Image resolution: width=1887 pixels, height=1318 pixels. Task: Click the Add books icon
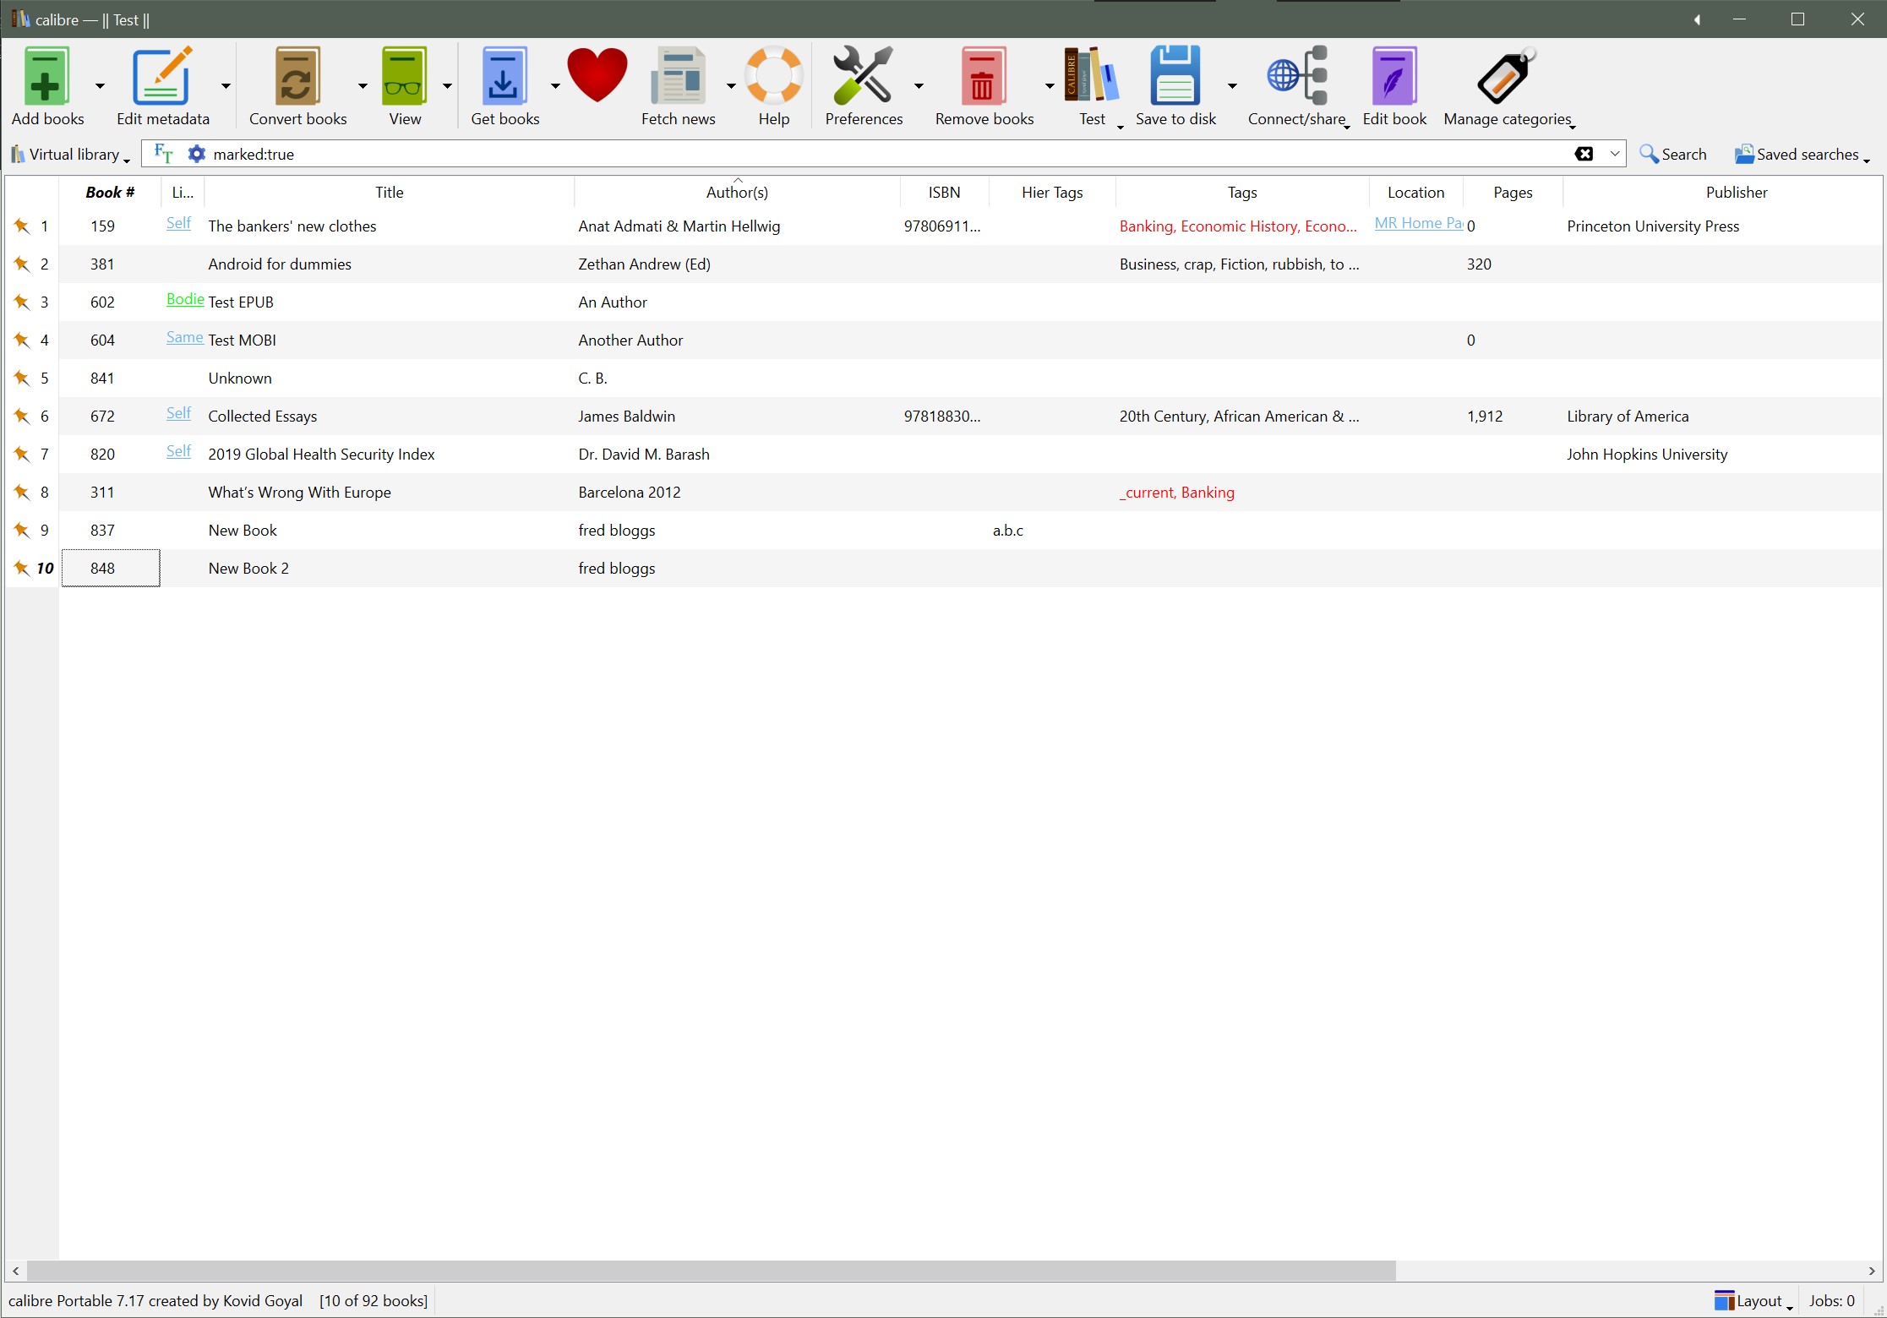coord(46,78)
